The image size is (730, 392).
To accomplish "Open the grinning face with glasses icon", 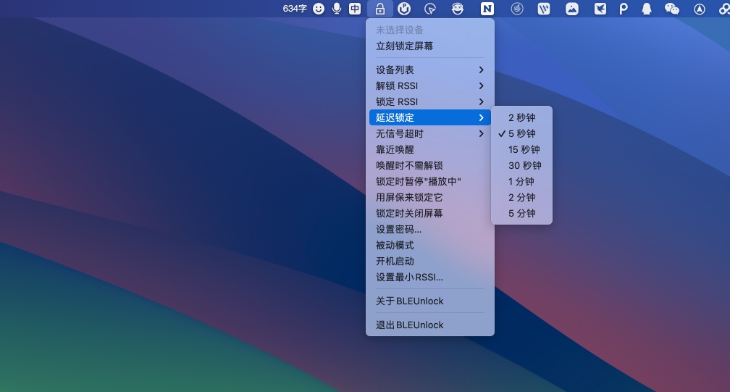I will pos(458,9).
